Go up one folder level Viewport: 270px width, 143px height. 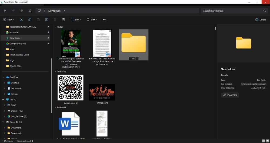[22, 11]
